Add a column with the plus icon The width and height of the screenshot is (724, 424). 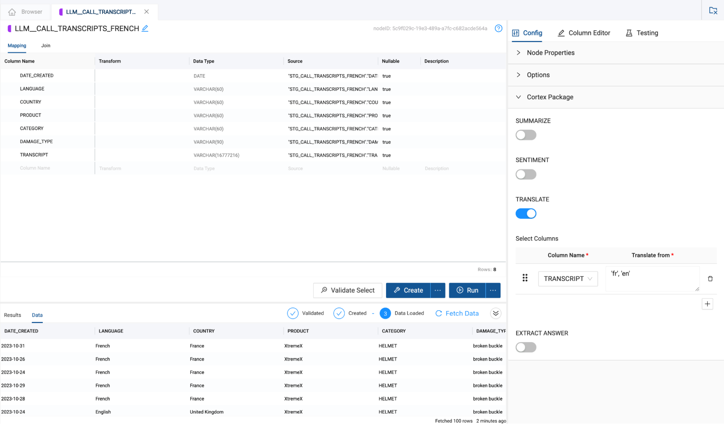point(707,304)
